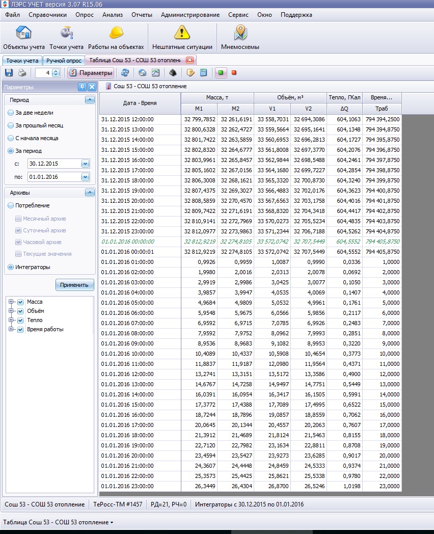Open the Объекты учета section
This screenshot has height=534, width=434.
[x=24, y=38]
